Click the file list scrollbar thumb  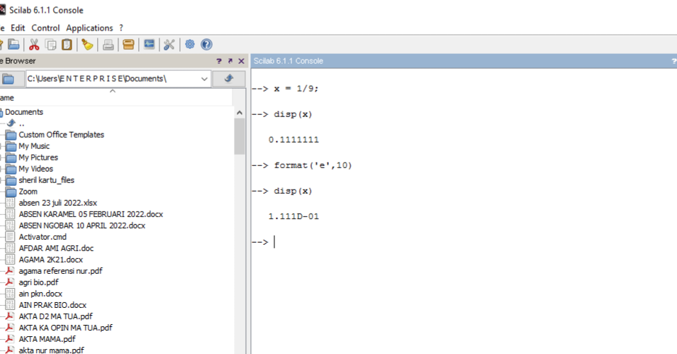click(240, 136)
